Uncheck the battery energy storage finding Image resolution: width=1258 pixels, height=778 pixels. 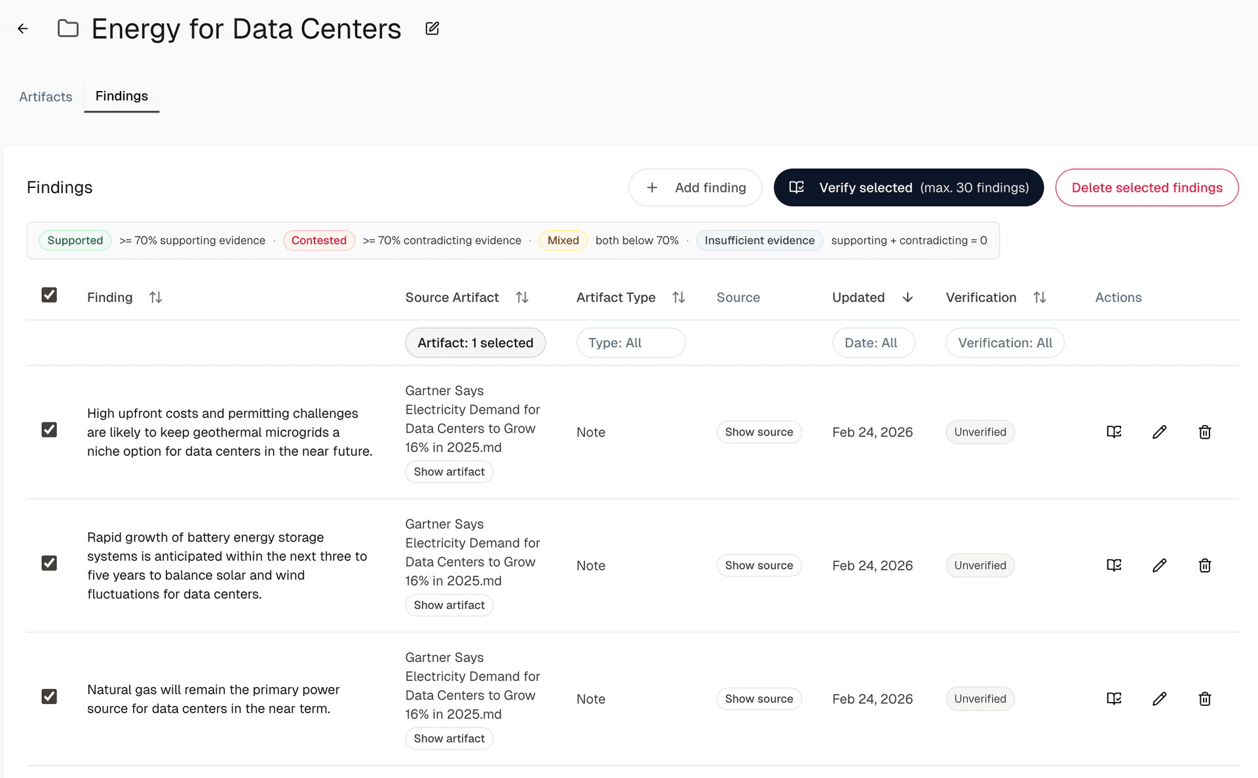click(49, 563)
